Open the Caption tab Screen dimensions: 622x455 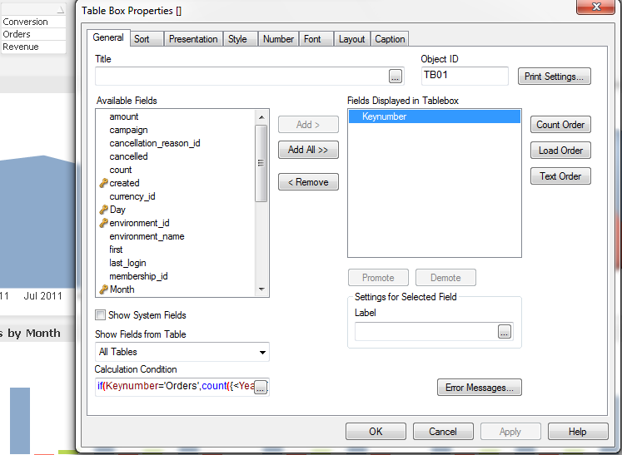click(390, 39)
